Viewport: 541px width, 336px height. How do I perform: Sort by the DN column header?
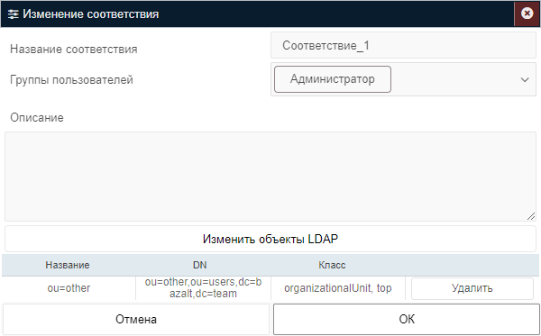pyautogui.click(x=200, y=265)
